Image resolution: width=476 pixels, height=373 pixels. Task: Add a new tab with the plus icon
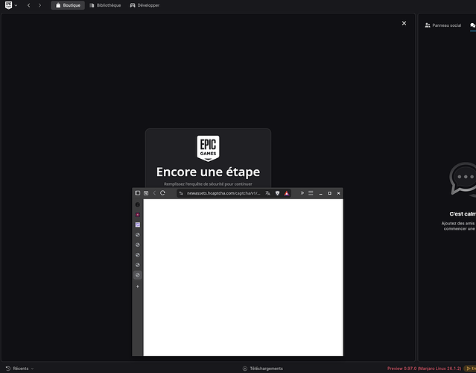tap(138, 286)
